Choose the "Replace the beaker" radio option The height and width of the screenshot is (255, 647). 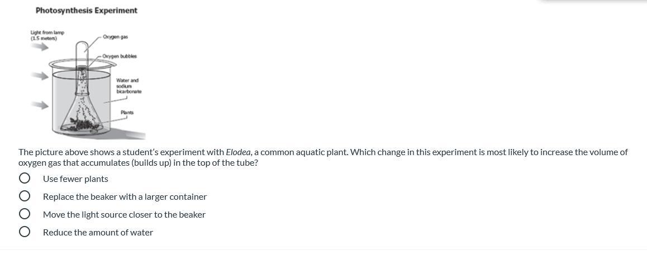[24, 196]
